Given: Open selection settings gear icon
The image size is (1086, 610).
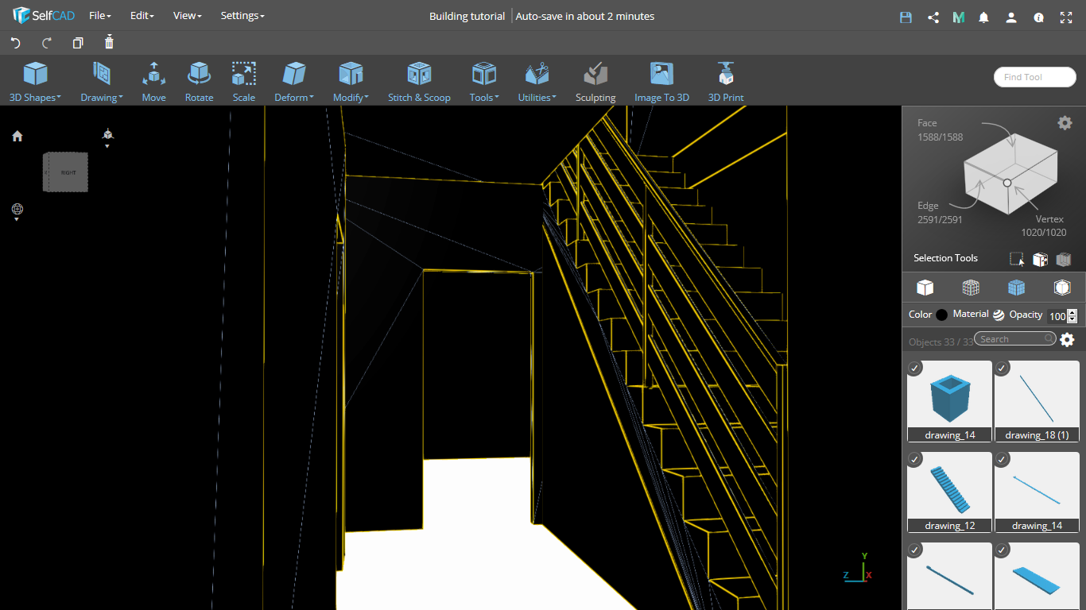Looking at the screenshot, I should 1065,122.
